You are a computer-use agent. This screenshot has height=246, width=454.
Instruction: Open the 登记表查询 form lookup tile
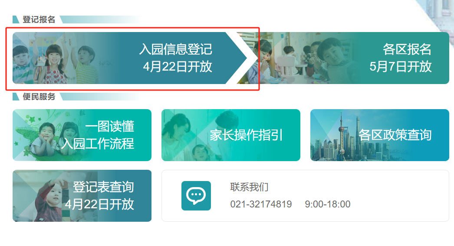(x=82, y=196)
